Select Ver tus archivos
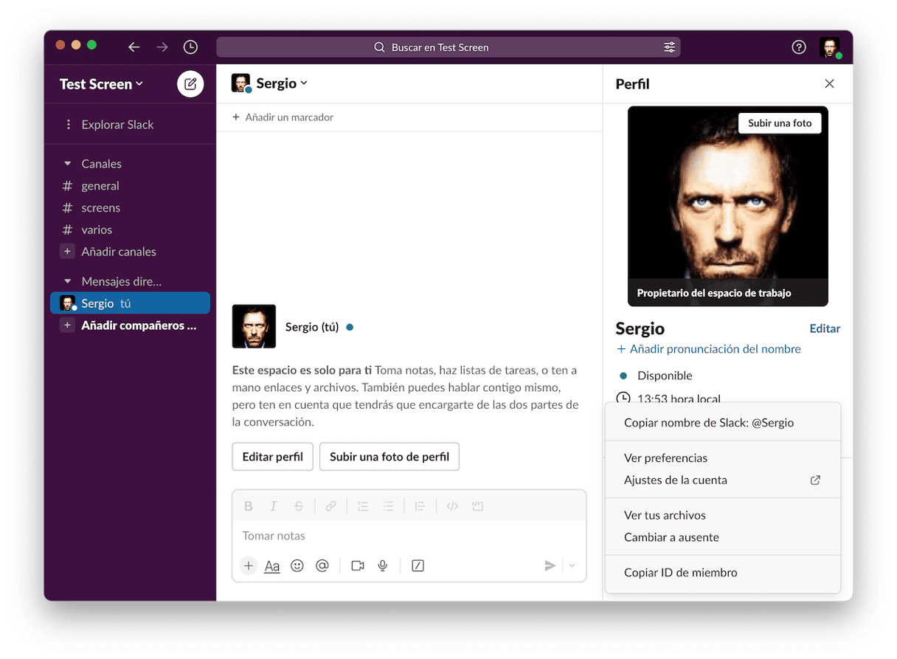 coord(723,516)
